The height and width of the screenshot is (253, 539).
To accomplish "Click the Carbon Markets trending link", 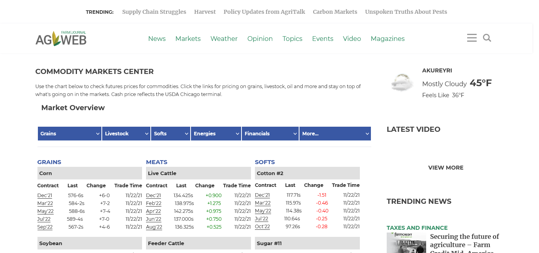I will 335,12.
